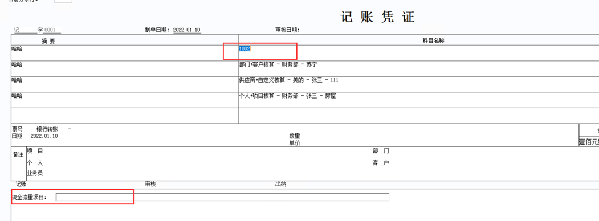Screen dimensions: 599x221
Task: Click the 部门 field in 备注 area
Action: [x=381, y=151]
